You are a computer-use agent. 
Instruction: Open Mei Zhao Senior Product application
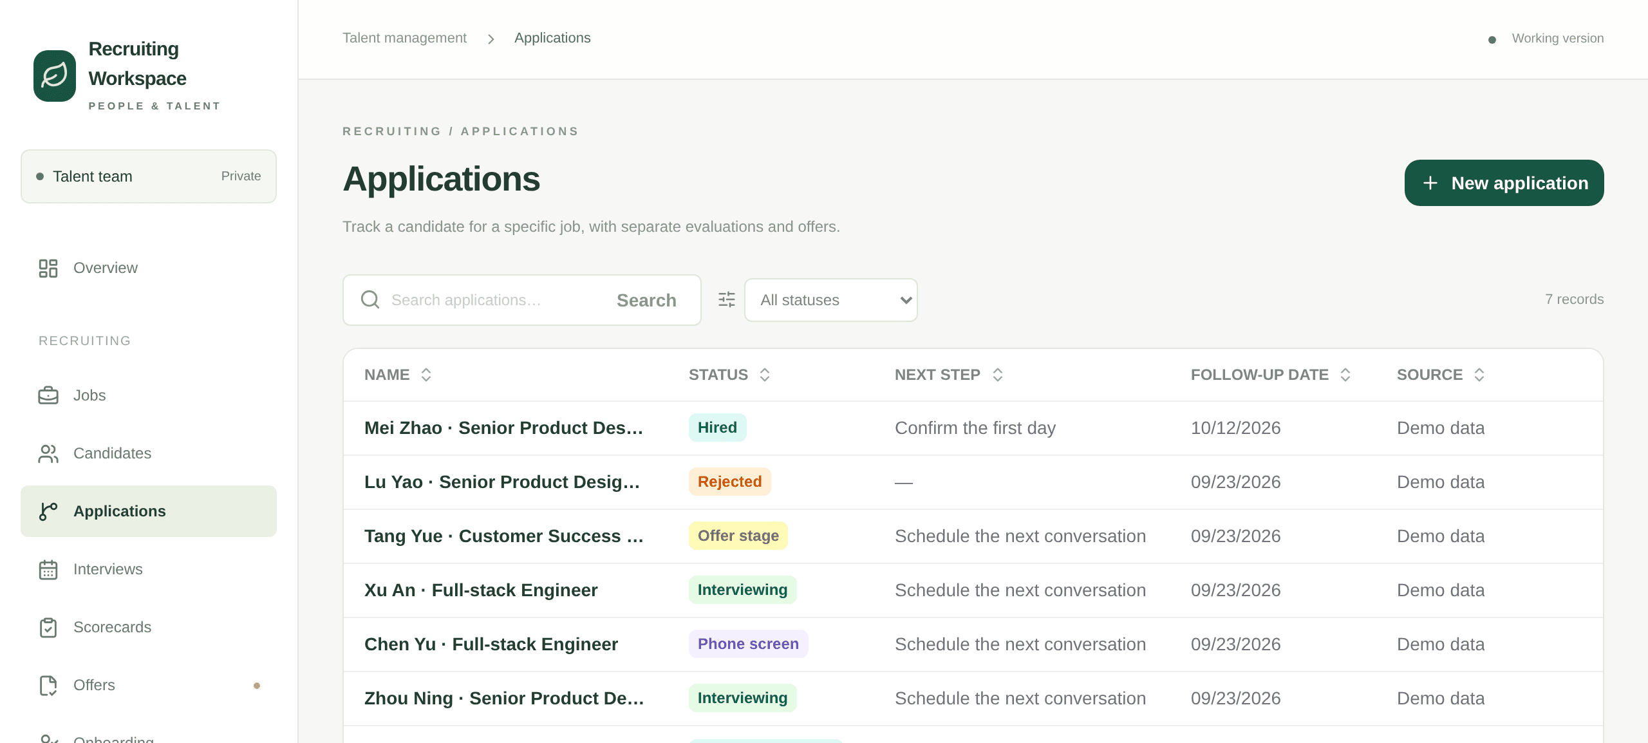click(x=503, y=428)
